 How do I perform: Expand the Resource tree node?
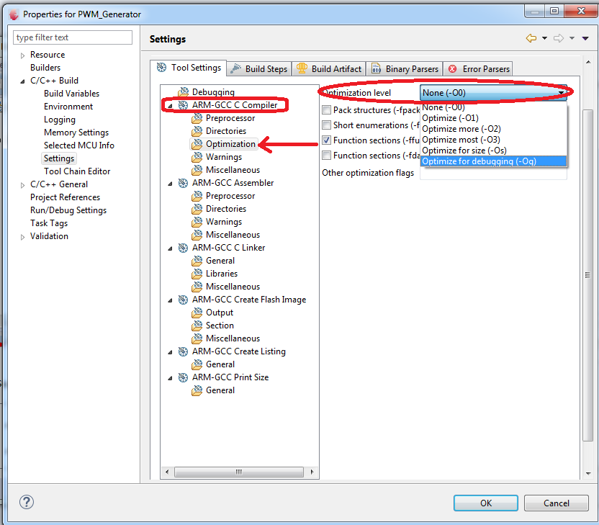[x=22, y=55]
